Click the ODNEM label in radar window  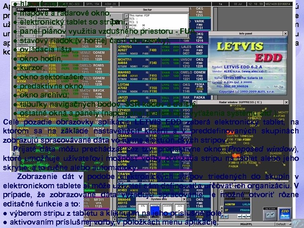coord(240,109)
